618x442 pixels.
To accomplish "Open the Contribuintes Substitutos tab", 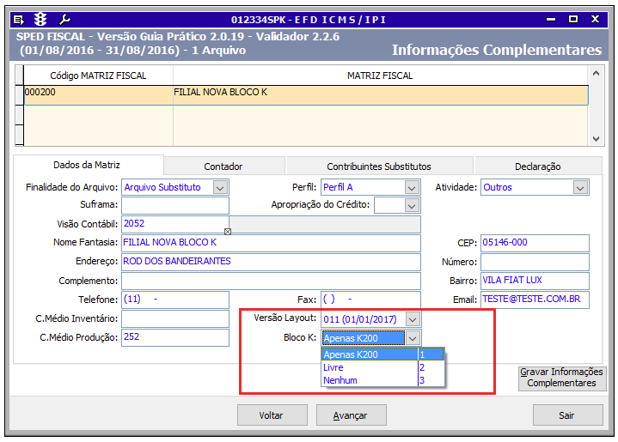I will pyautogui.click(x=379, y=167).
